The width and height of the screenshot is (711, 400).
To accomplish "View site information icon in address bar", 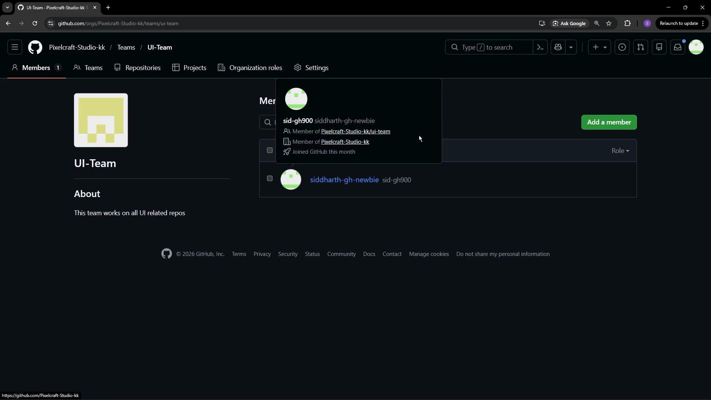I will 51,23.
